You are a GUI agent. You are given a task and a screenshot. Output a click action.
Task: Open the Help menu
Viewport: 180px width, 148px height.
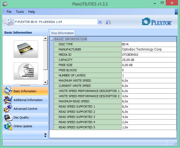(x=32, y=12)
